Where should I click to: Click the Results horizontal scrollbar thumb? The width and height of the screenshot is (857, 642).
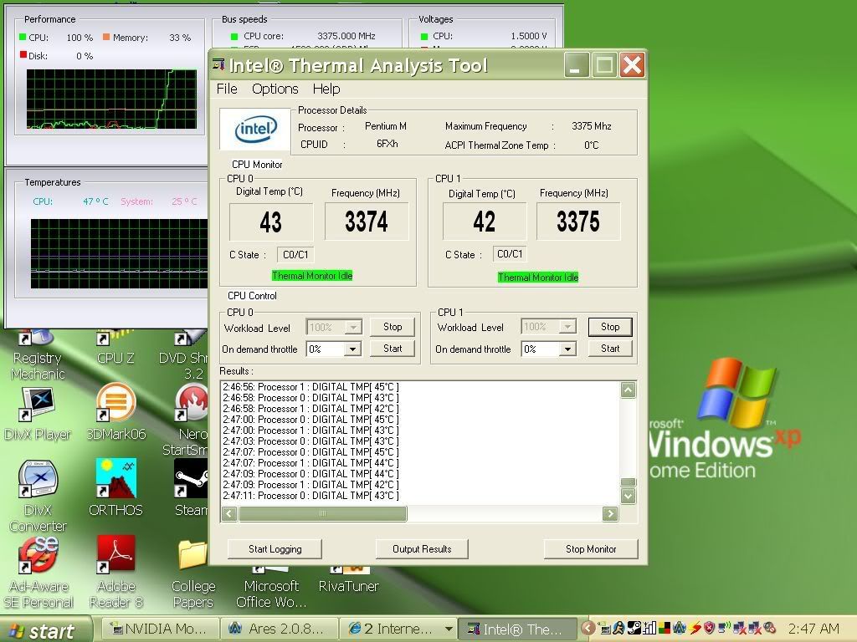pos(322,514)
